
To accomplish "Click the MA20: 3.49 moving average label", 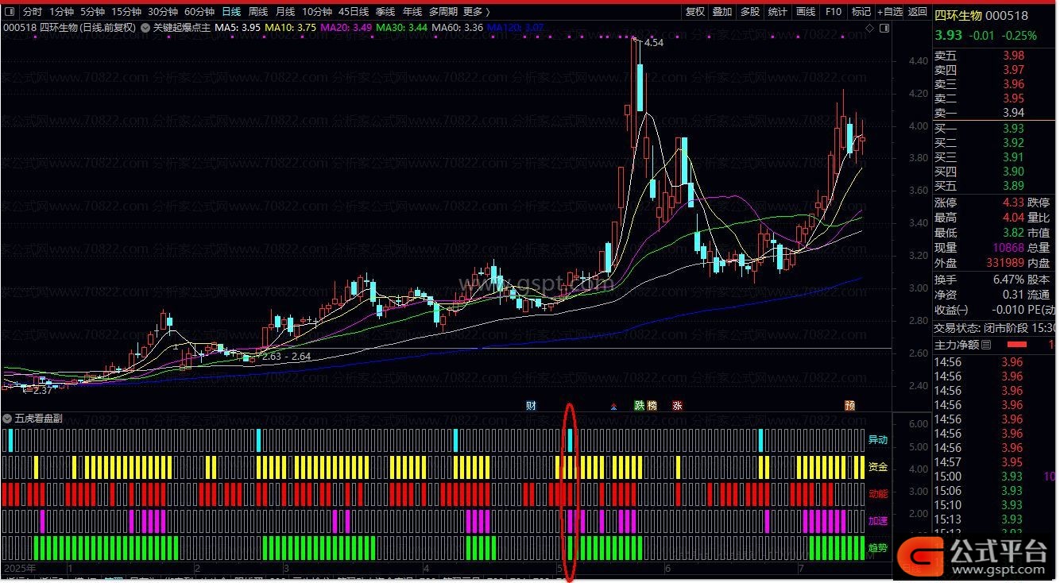I will pyautogui.click(x=346, y=27).
